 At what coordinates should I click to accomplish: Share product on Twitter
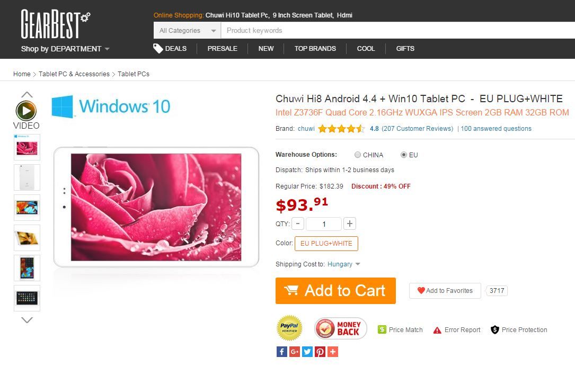pos(307,352)
